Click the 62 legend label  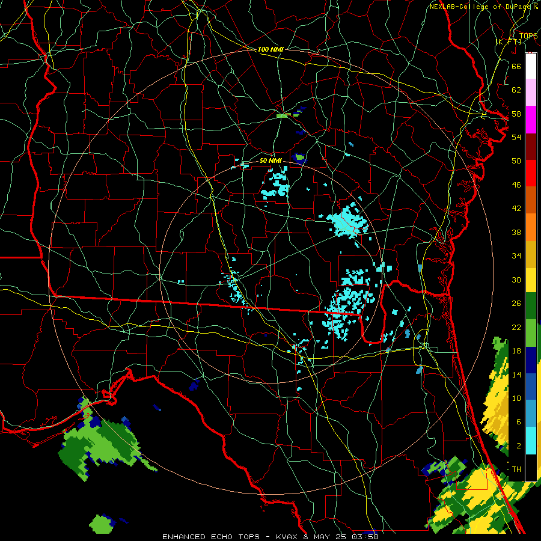[516, 90]
